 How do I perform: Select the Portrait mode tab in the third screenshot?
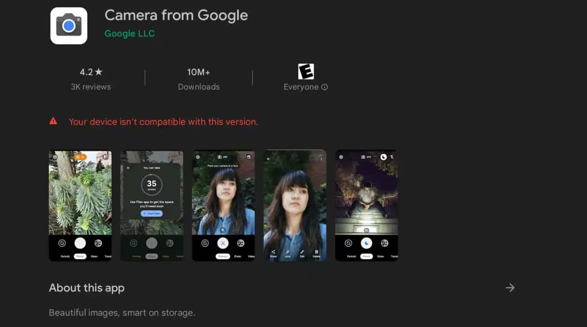click(223, 257)
